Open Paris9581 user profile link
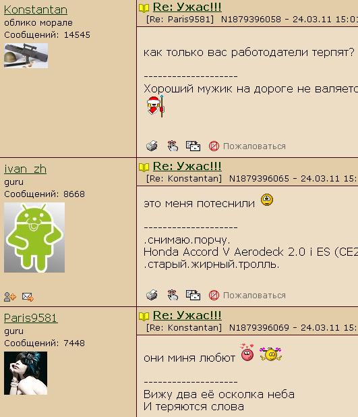The height and width of the screenshot is (417, 358). pos(31,318)
